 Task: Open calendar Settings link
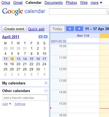(x=20, y=104)
